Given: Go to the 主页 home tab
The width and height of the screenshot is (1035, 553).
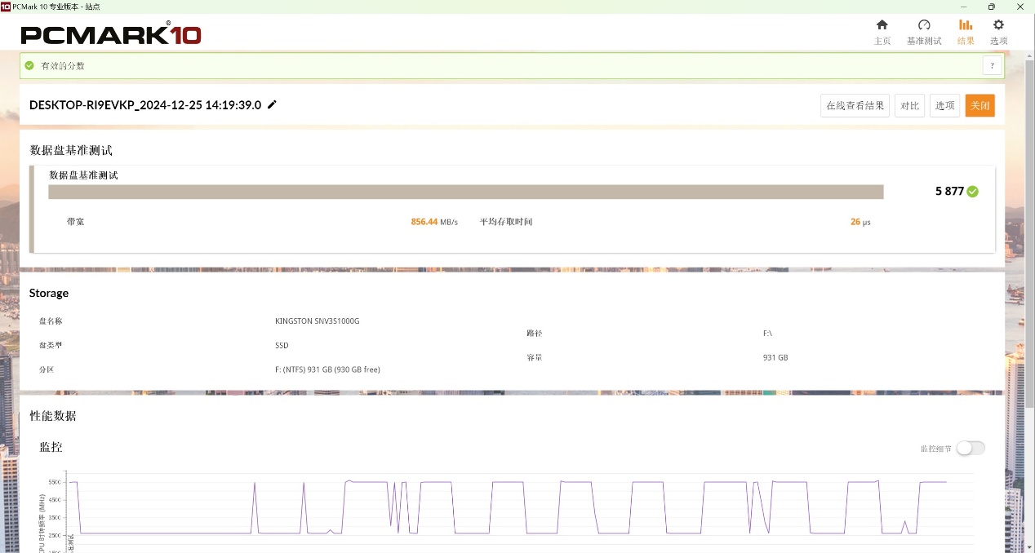Looking at the screenshot, I should tap(882, 32).
